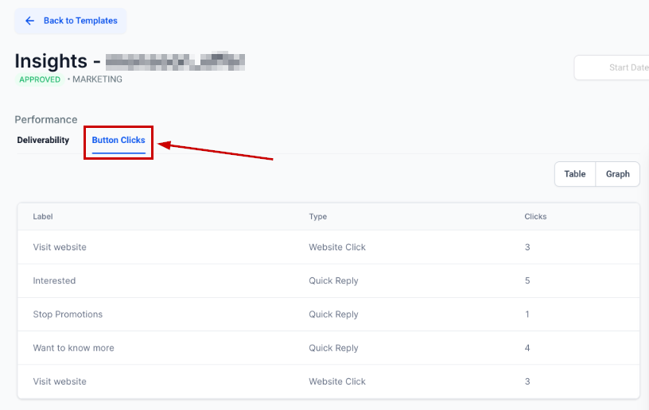Click the last Visit website row label
649x410 pixels.
point(60,381)
